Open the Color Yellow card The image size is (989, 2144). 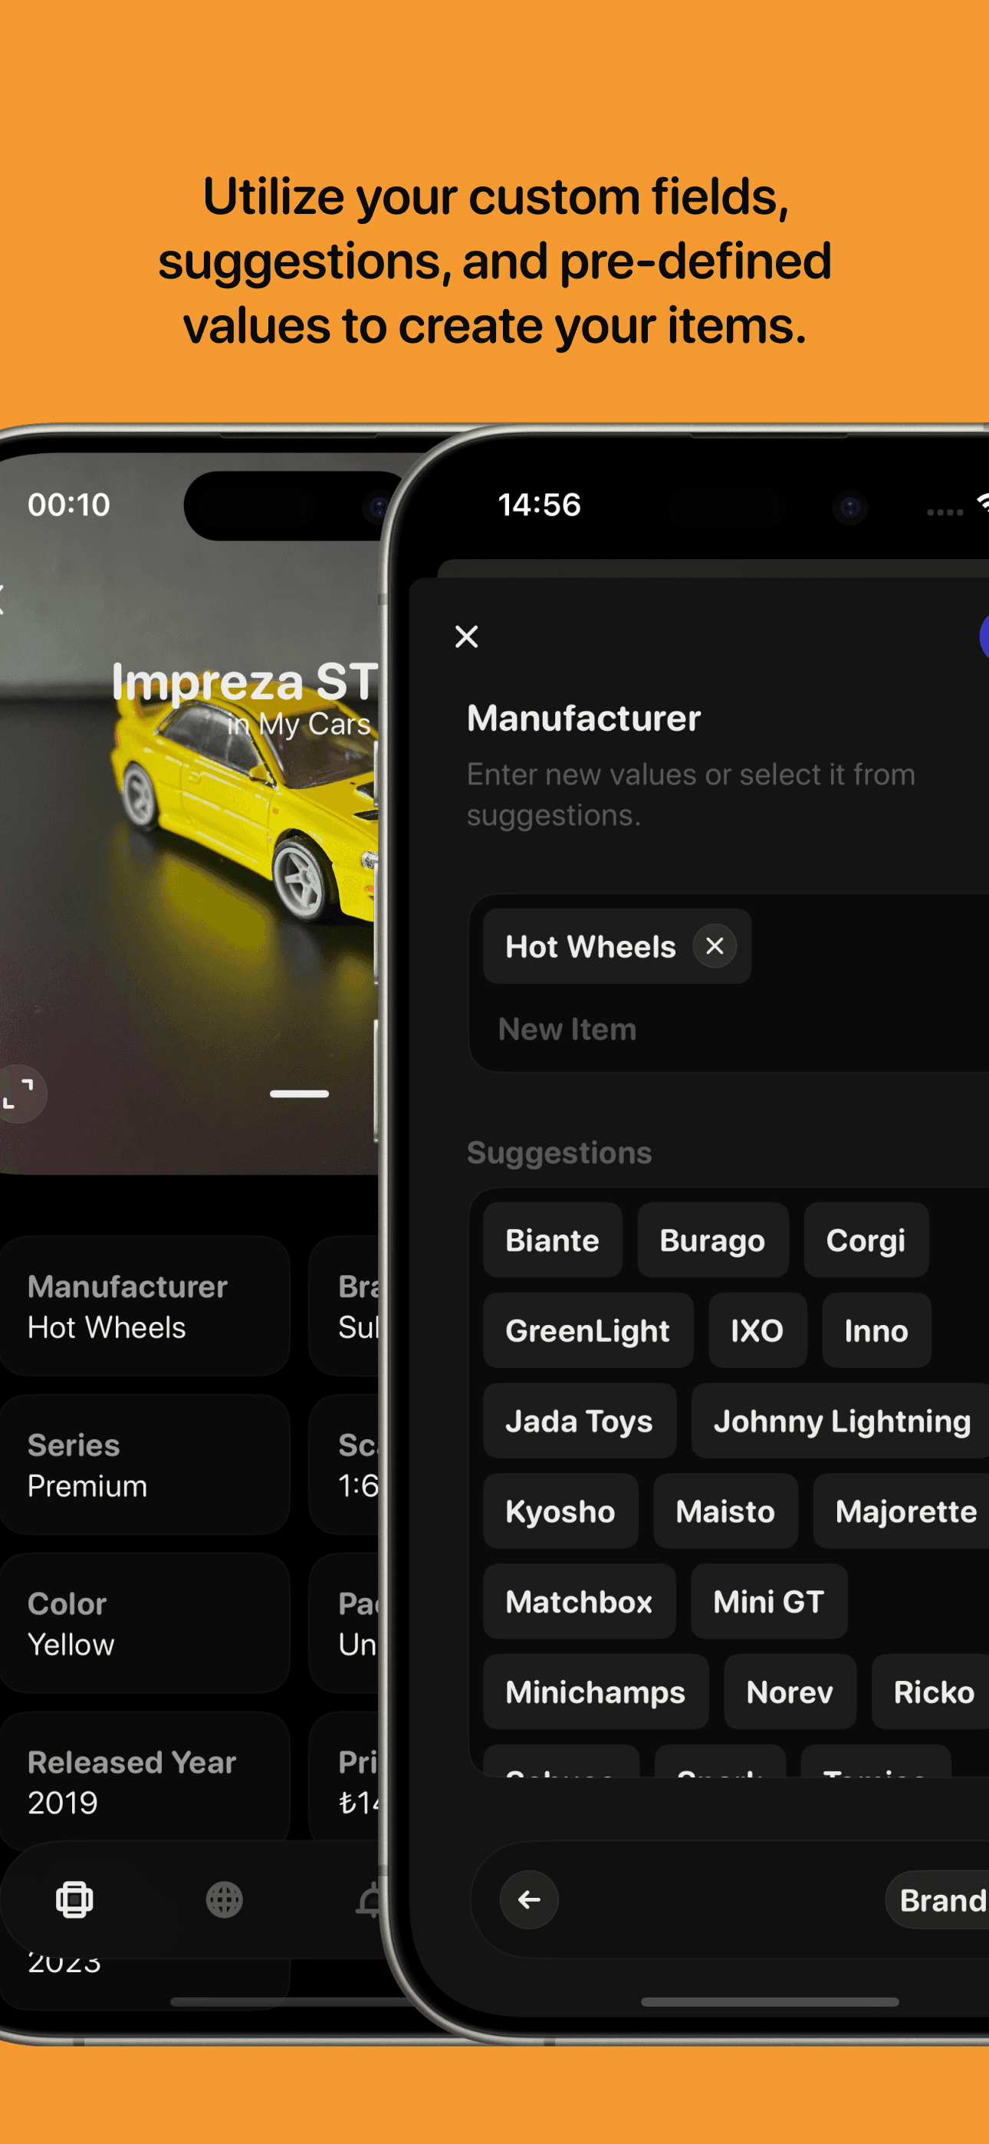tap(145, 1623)
